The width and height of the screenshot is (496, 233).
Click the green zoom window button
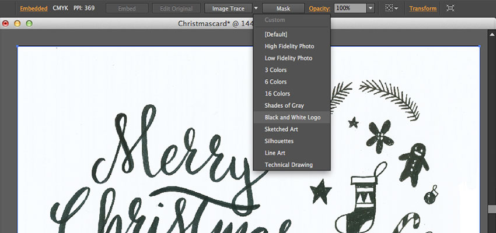coord(29,24)
